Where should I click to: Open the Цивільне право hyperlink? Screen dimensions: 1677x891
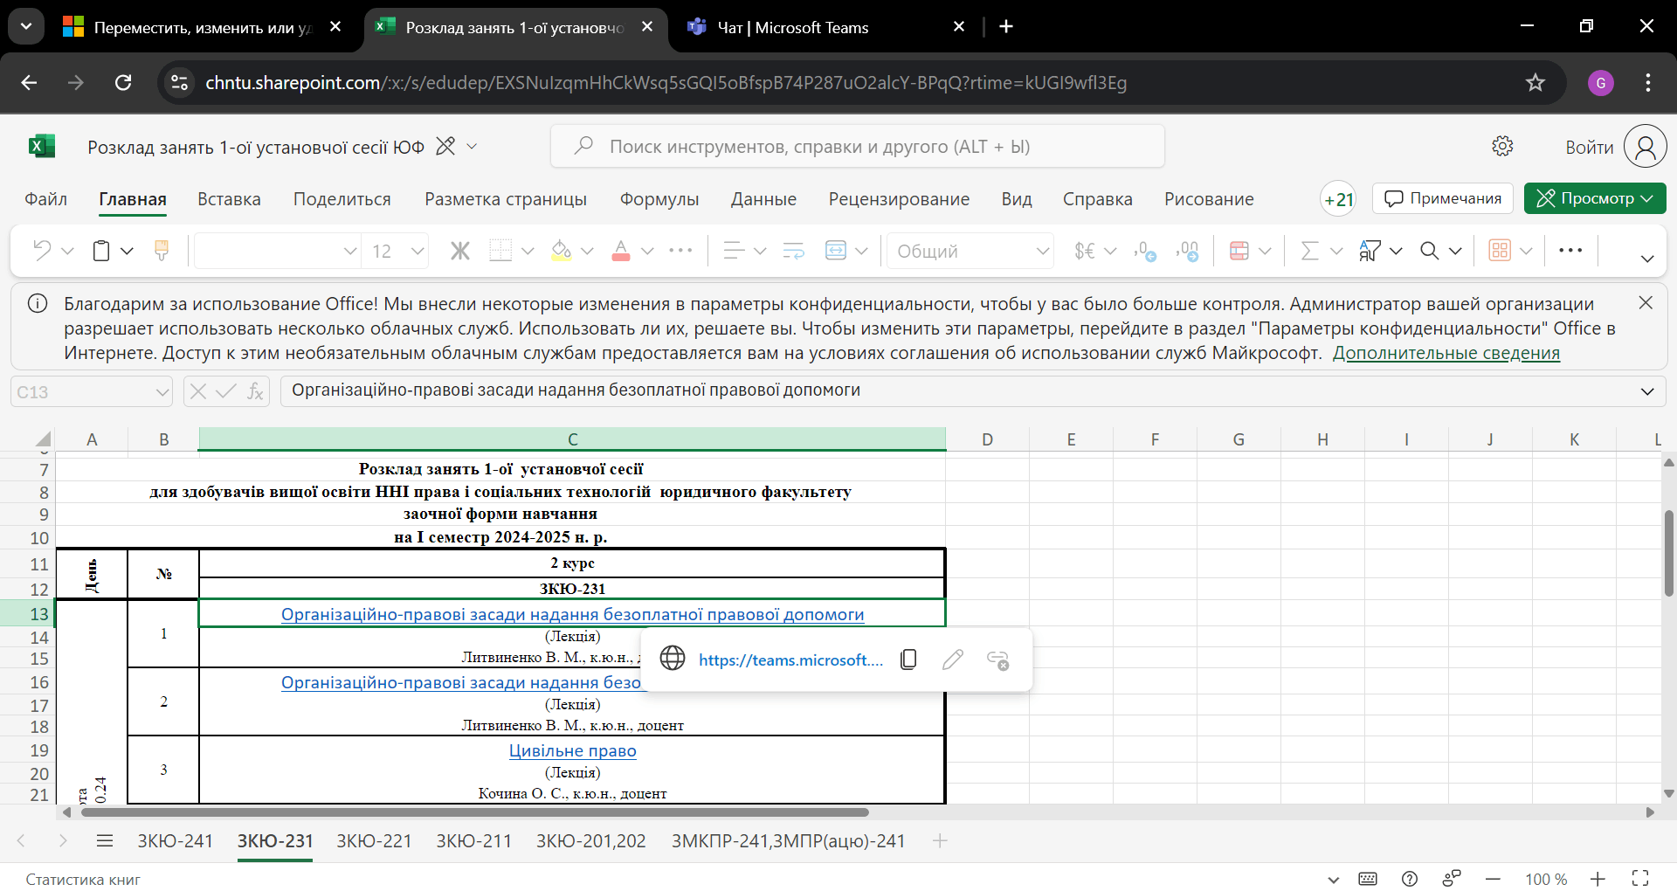[572, 750]
